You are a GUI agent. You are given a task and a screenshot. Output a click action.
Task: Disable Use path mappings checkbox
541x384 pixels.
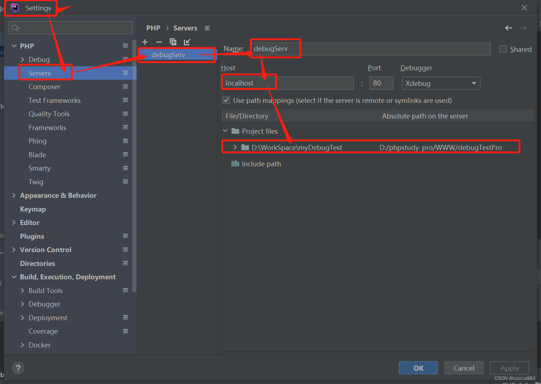point(226,100)
